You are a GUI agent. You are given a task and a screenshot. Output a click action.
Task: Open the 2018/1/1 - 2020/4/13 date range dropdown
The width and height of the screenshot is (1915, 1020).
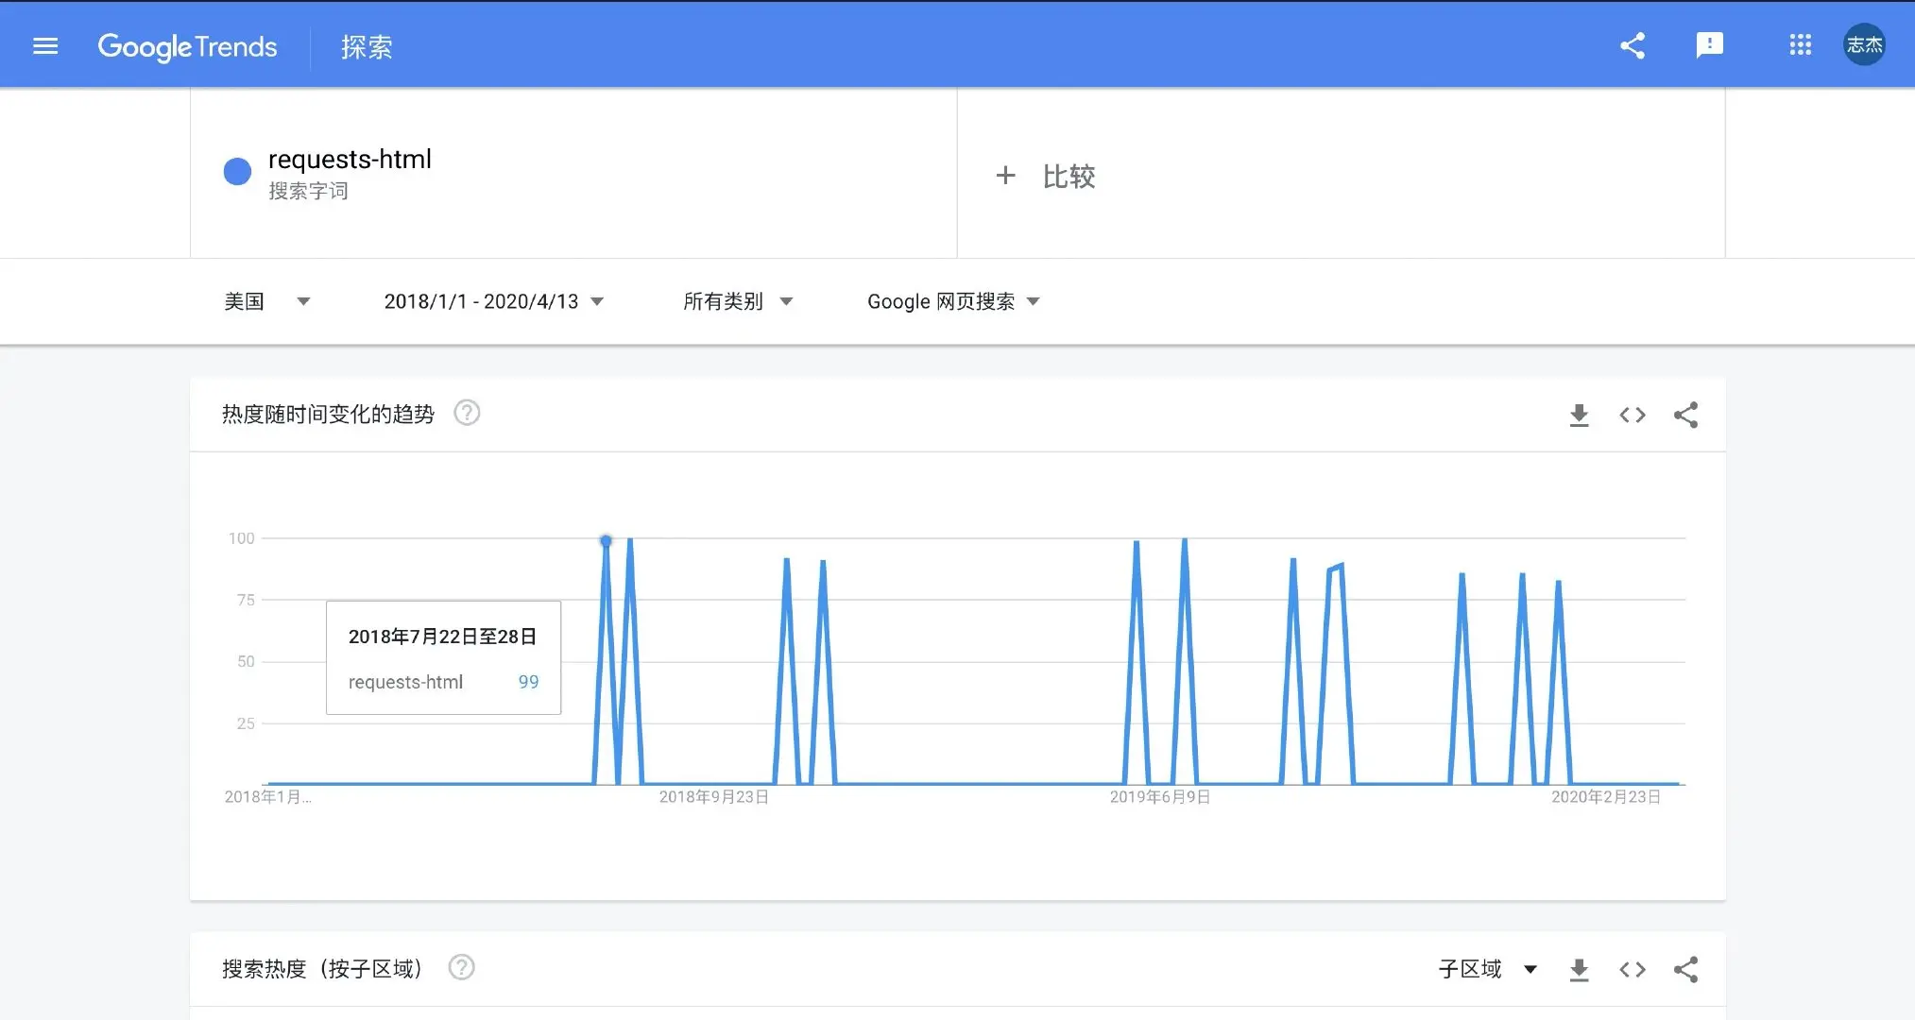tap(493, 301)
